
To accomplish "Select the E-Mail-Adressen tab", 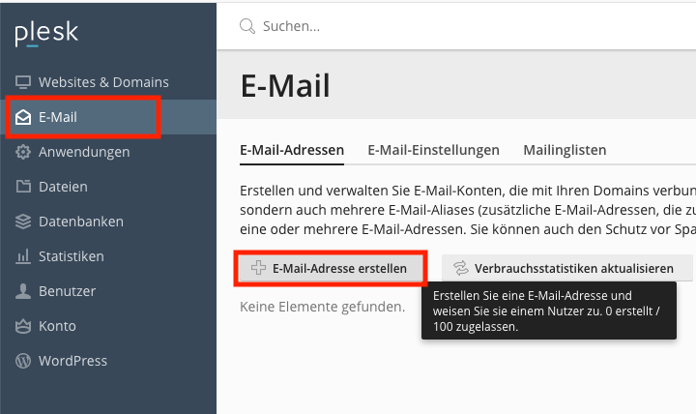I will [292, 150].
